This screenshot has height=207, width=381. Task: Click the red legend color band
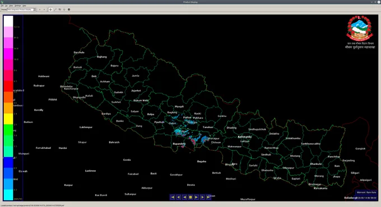(8, 86)
